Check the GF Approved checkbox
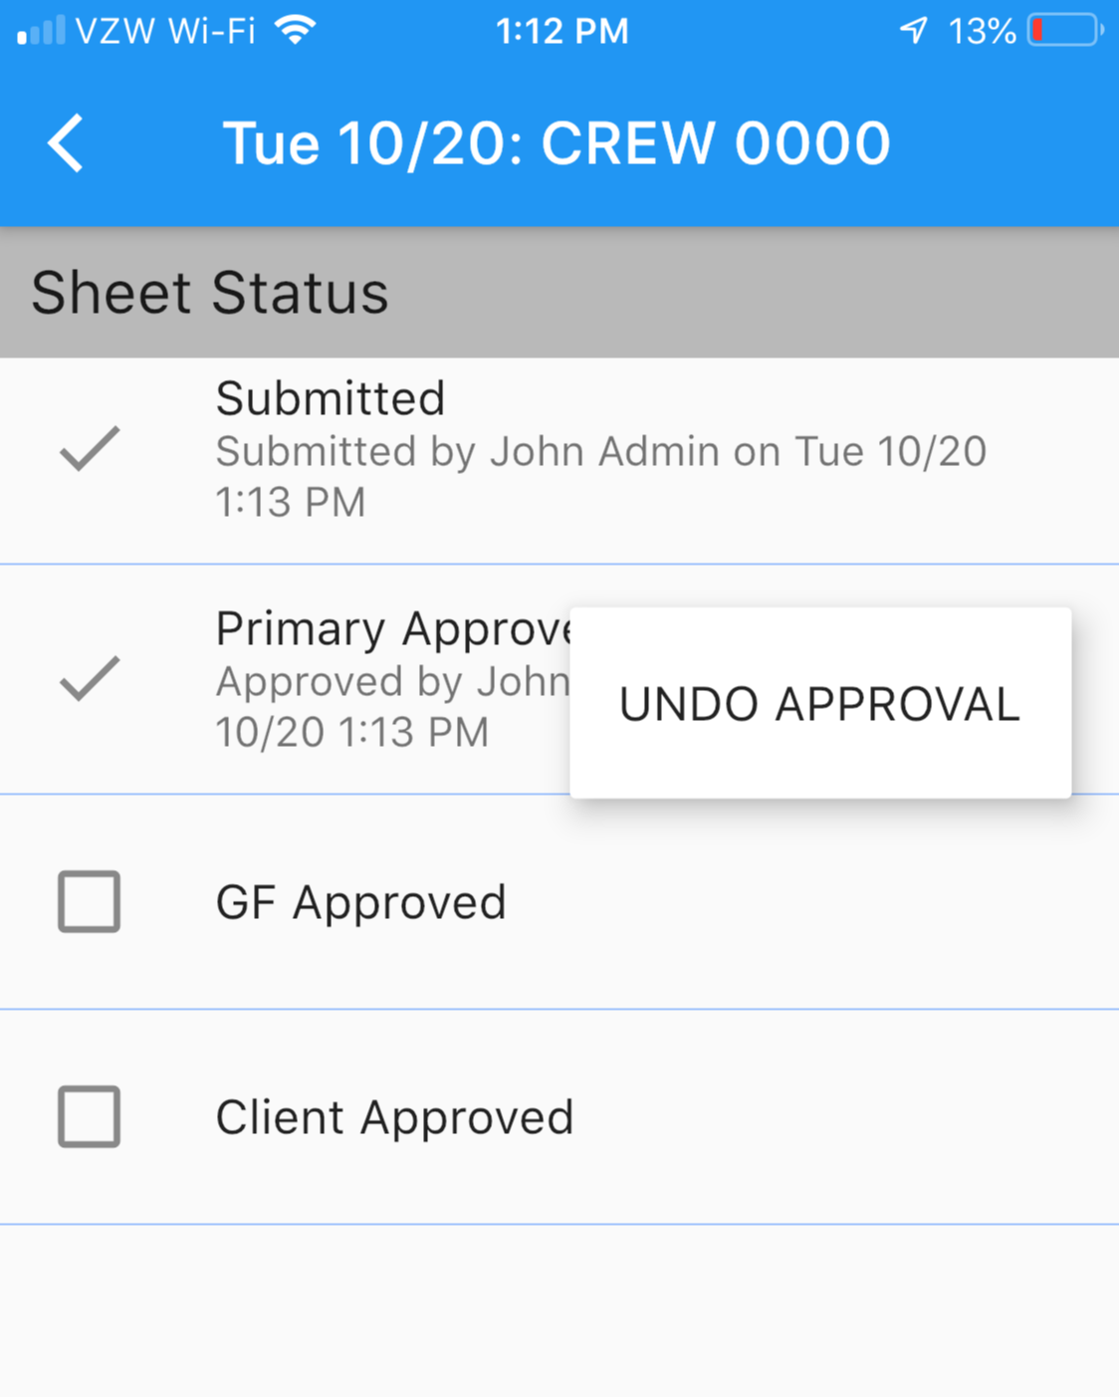Viewport: 1120px width, 1397px height. (90, 902)
